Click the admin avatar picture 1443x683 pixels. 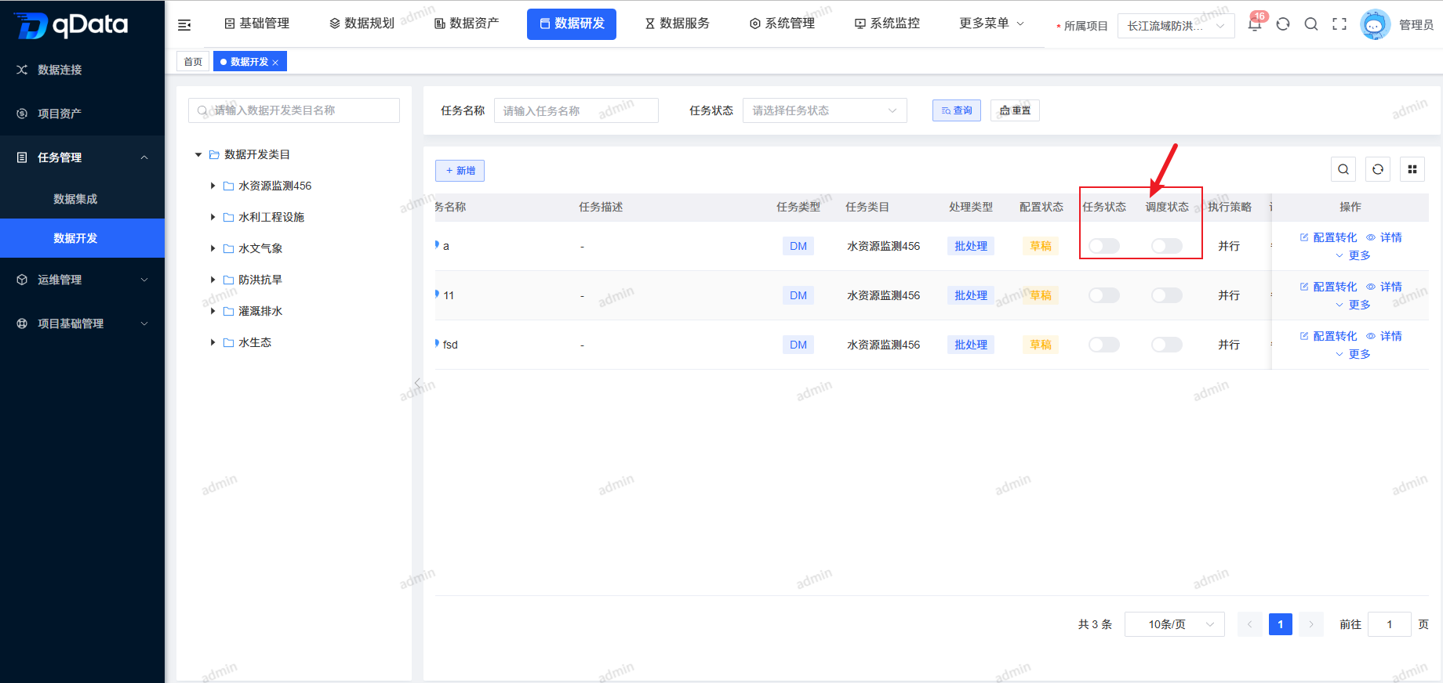pyautogui.click(x=1375, y=24)
